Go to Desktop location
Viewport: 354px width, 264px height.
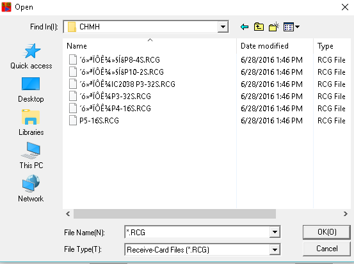coord(31,89)
